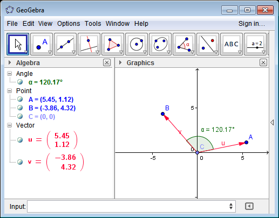279x218 pixels.
Task: Select the Reflect about Line tool
Action: pyautogui.click(x=208, y=44)
